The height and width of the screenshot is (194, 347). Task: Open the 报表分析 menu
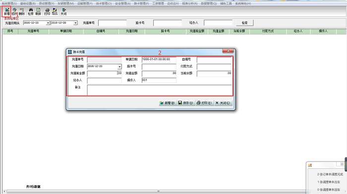pos(190,3)
